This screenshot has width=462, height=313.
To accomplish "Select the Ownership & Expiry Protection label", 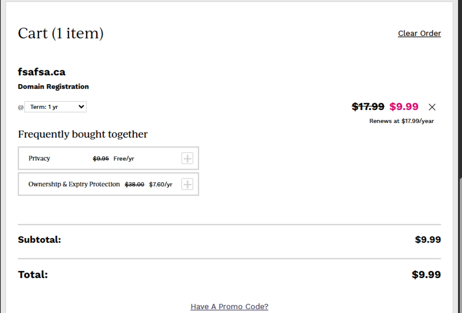I will 74,184.
